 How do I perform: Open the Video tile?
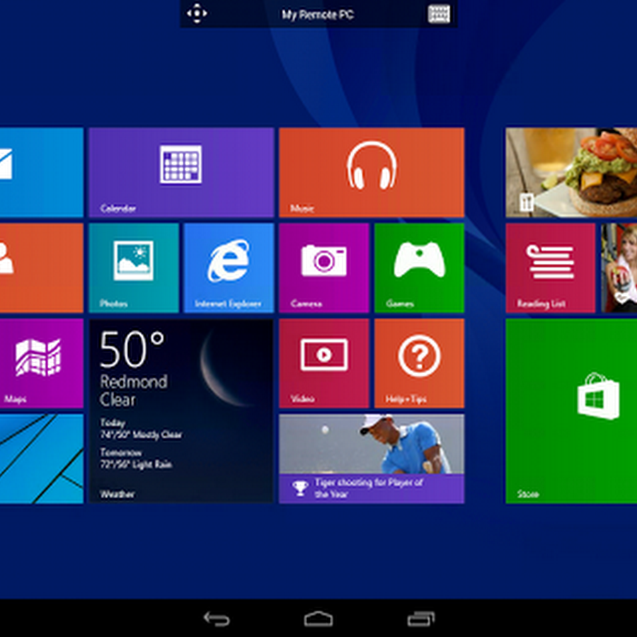point(323,363)
